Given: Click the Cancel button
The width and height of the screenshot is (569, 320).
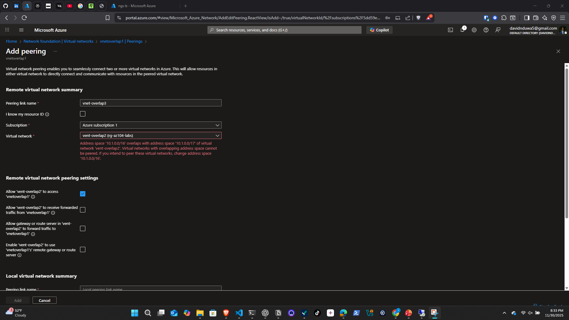Looking at the screenshot, I should 44,300.
